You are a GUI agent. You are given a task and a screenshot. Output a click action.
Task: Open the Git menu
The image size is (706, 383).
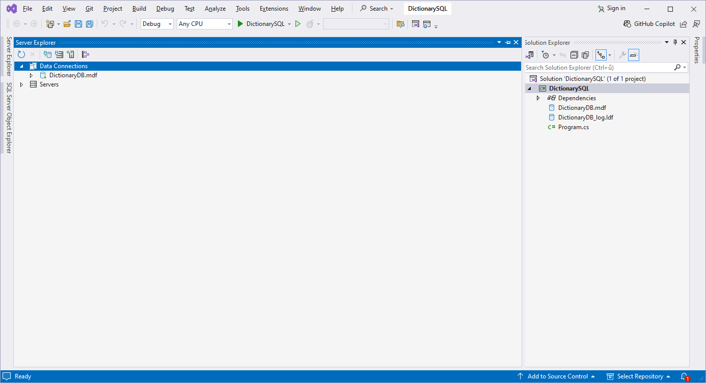click(89, 8)
